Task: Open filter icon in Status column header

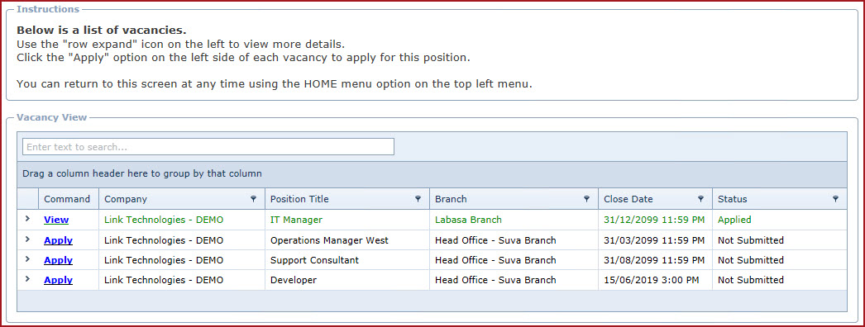Action: [x=836, y=199]
